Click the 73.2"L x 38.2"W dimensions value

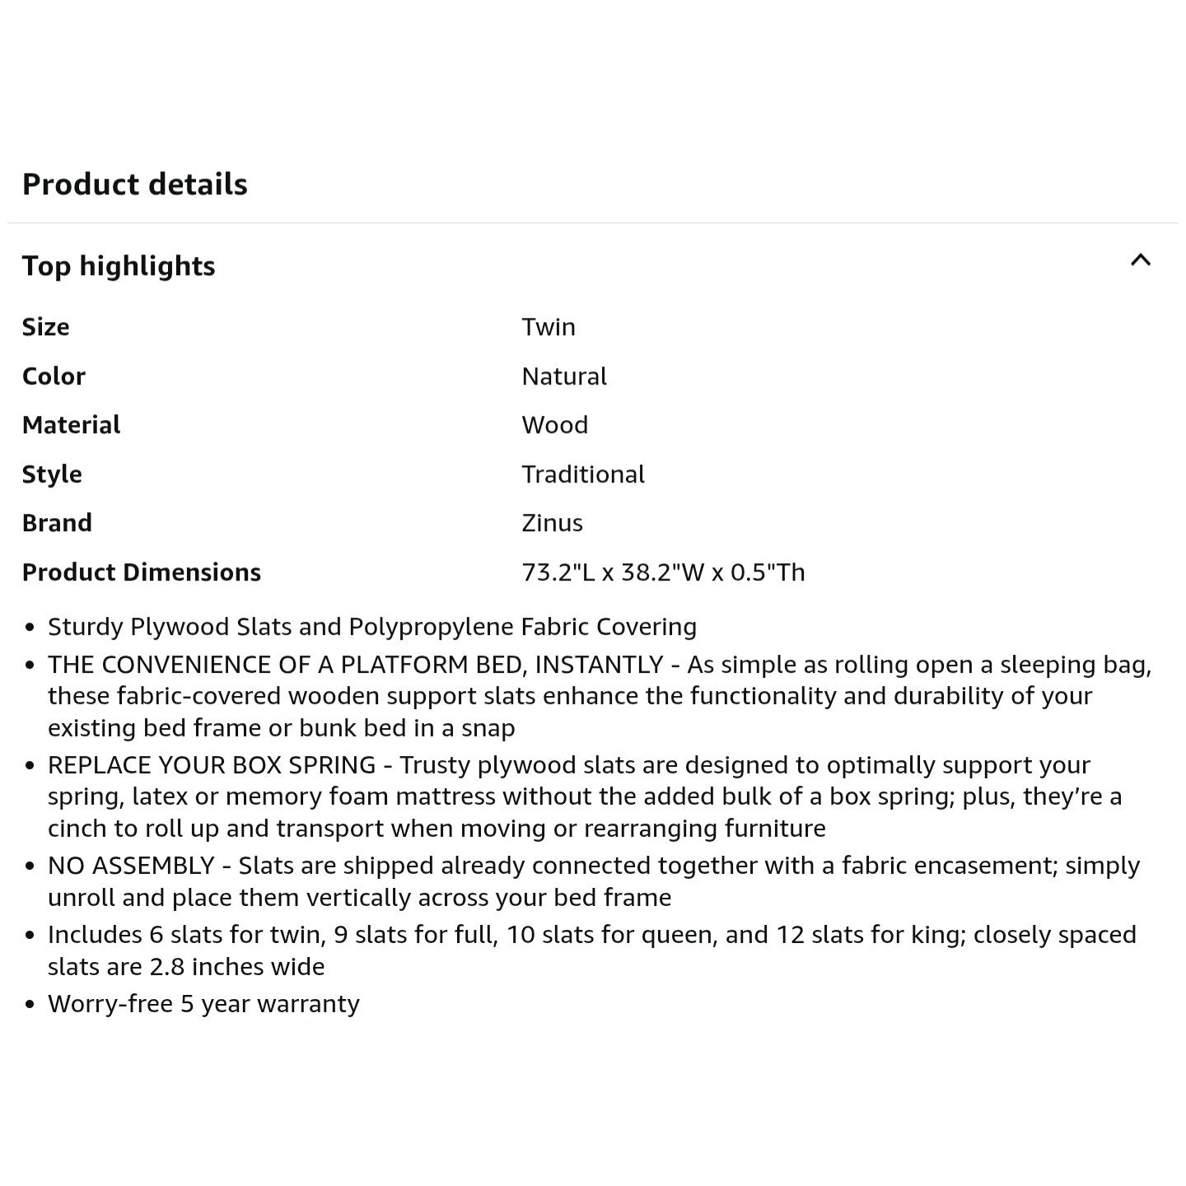click(663, 572)
